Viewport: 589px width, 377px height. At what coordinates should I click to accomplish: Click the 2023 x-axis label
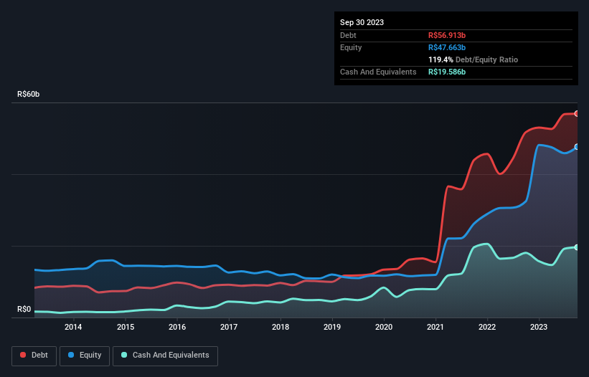539,327
